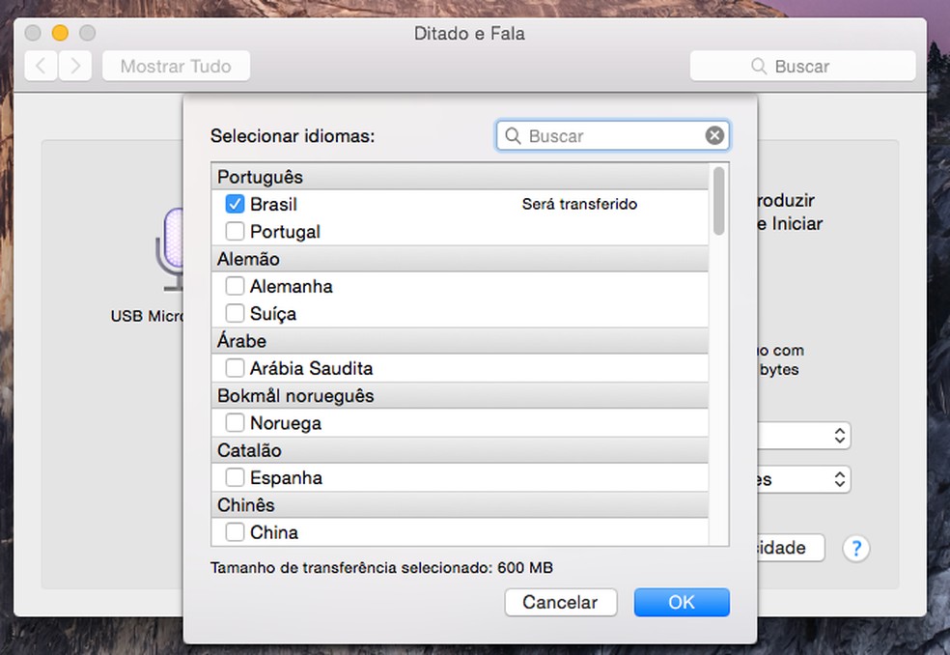Click the forward arrow navigation button

pyautogui.click(x=74, y=67)
